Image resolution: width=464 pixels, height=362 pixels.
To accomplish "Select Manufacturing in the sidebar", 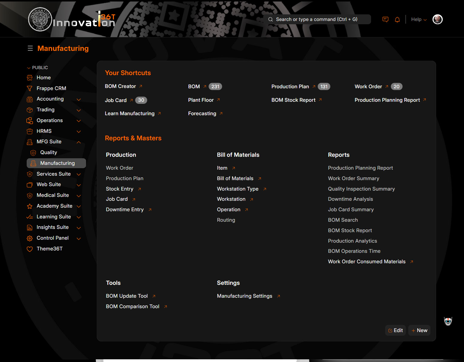I will pos(57,163).
